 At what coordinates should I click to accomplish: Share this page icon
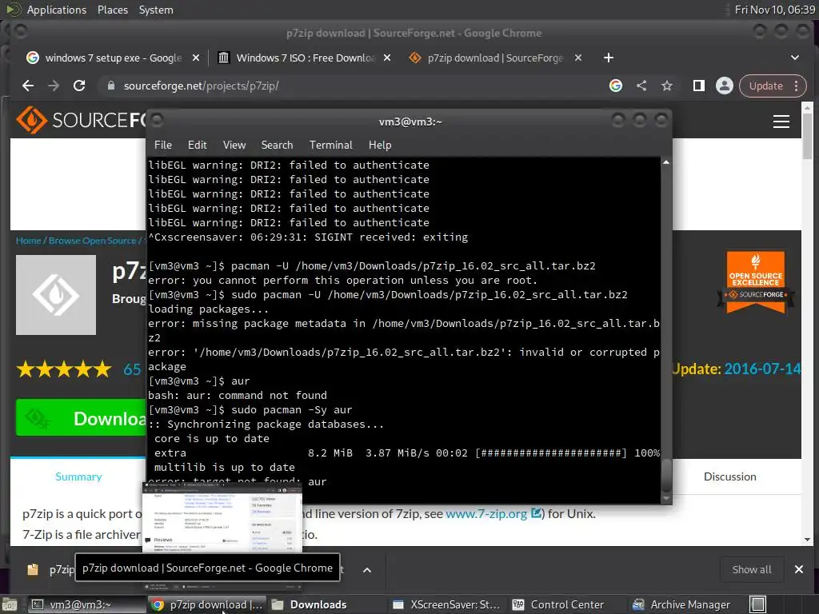[x=641, y=86]
